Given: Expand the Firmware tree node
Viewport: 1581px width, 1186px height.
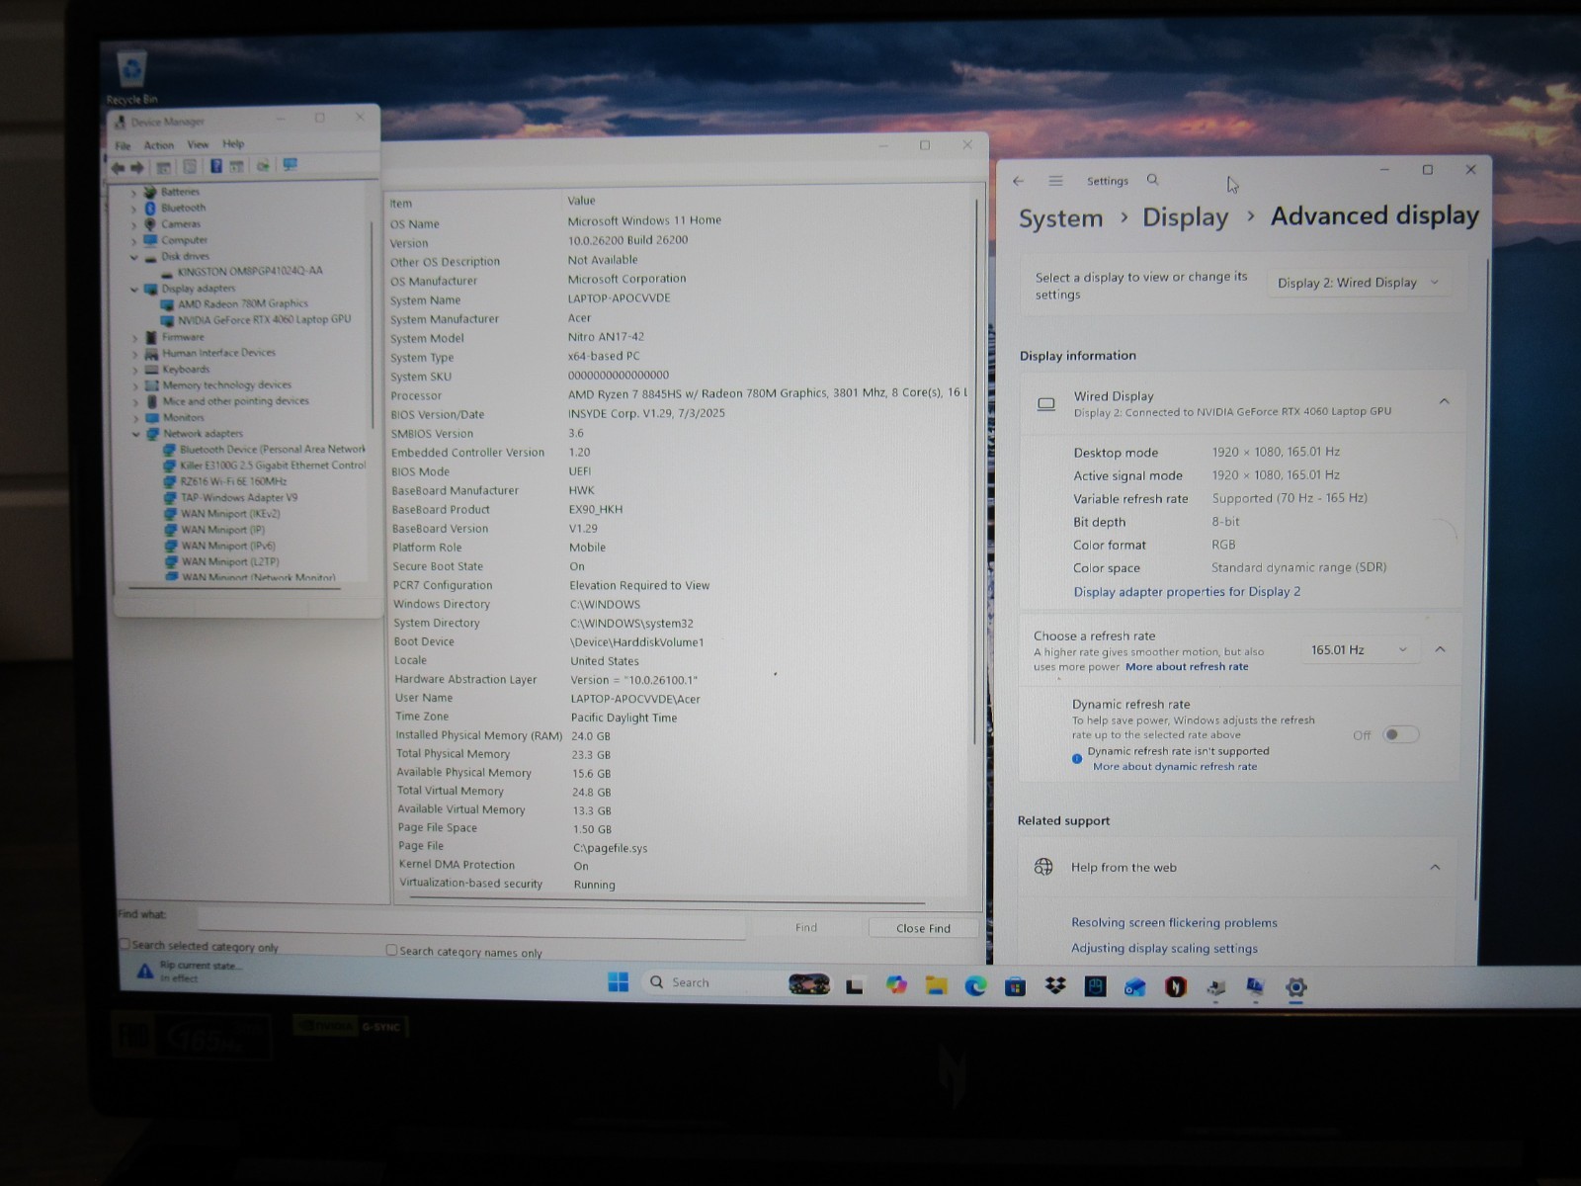Looking at the screenshot, I should 135,338.
